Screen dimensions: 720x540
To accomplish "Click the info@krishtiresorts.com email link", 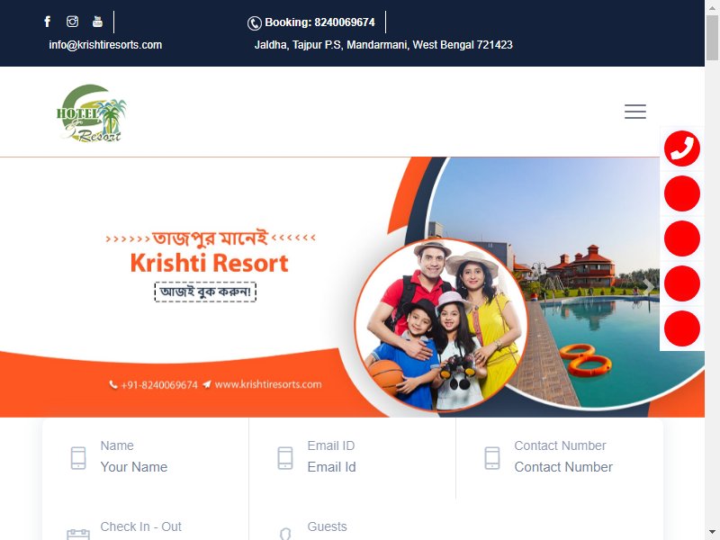I will [x=105, y=45].
